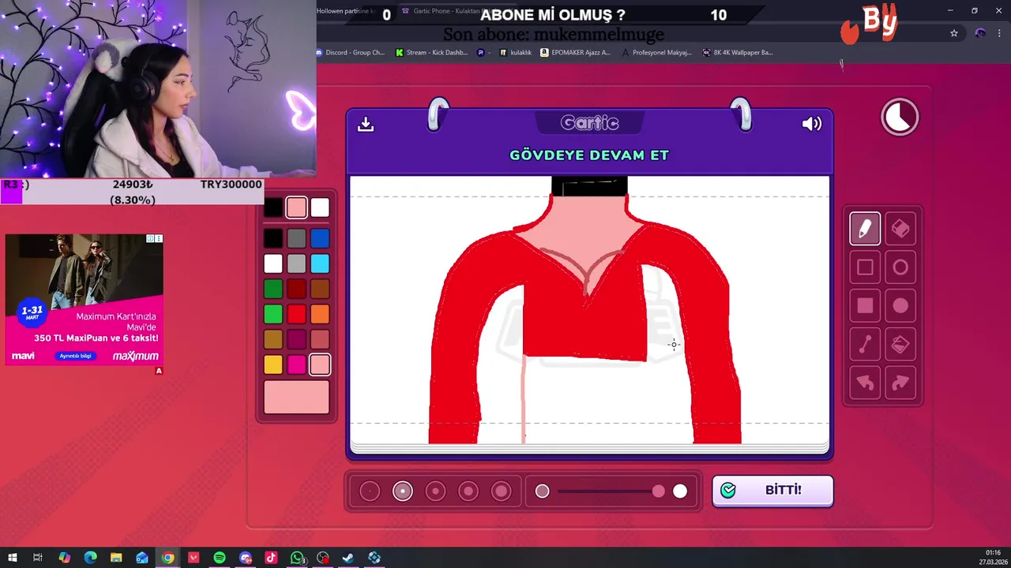Select the smallest brush size
This screenshot has width=1011, height=568.
click(370, 491)
